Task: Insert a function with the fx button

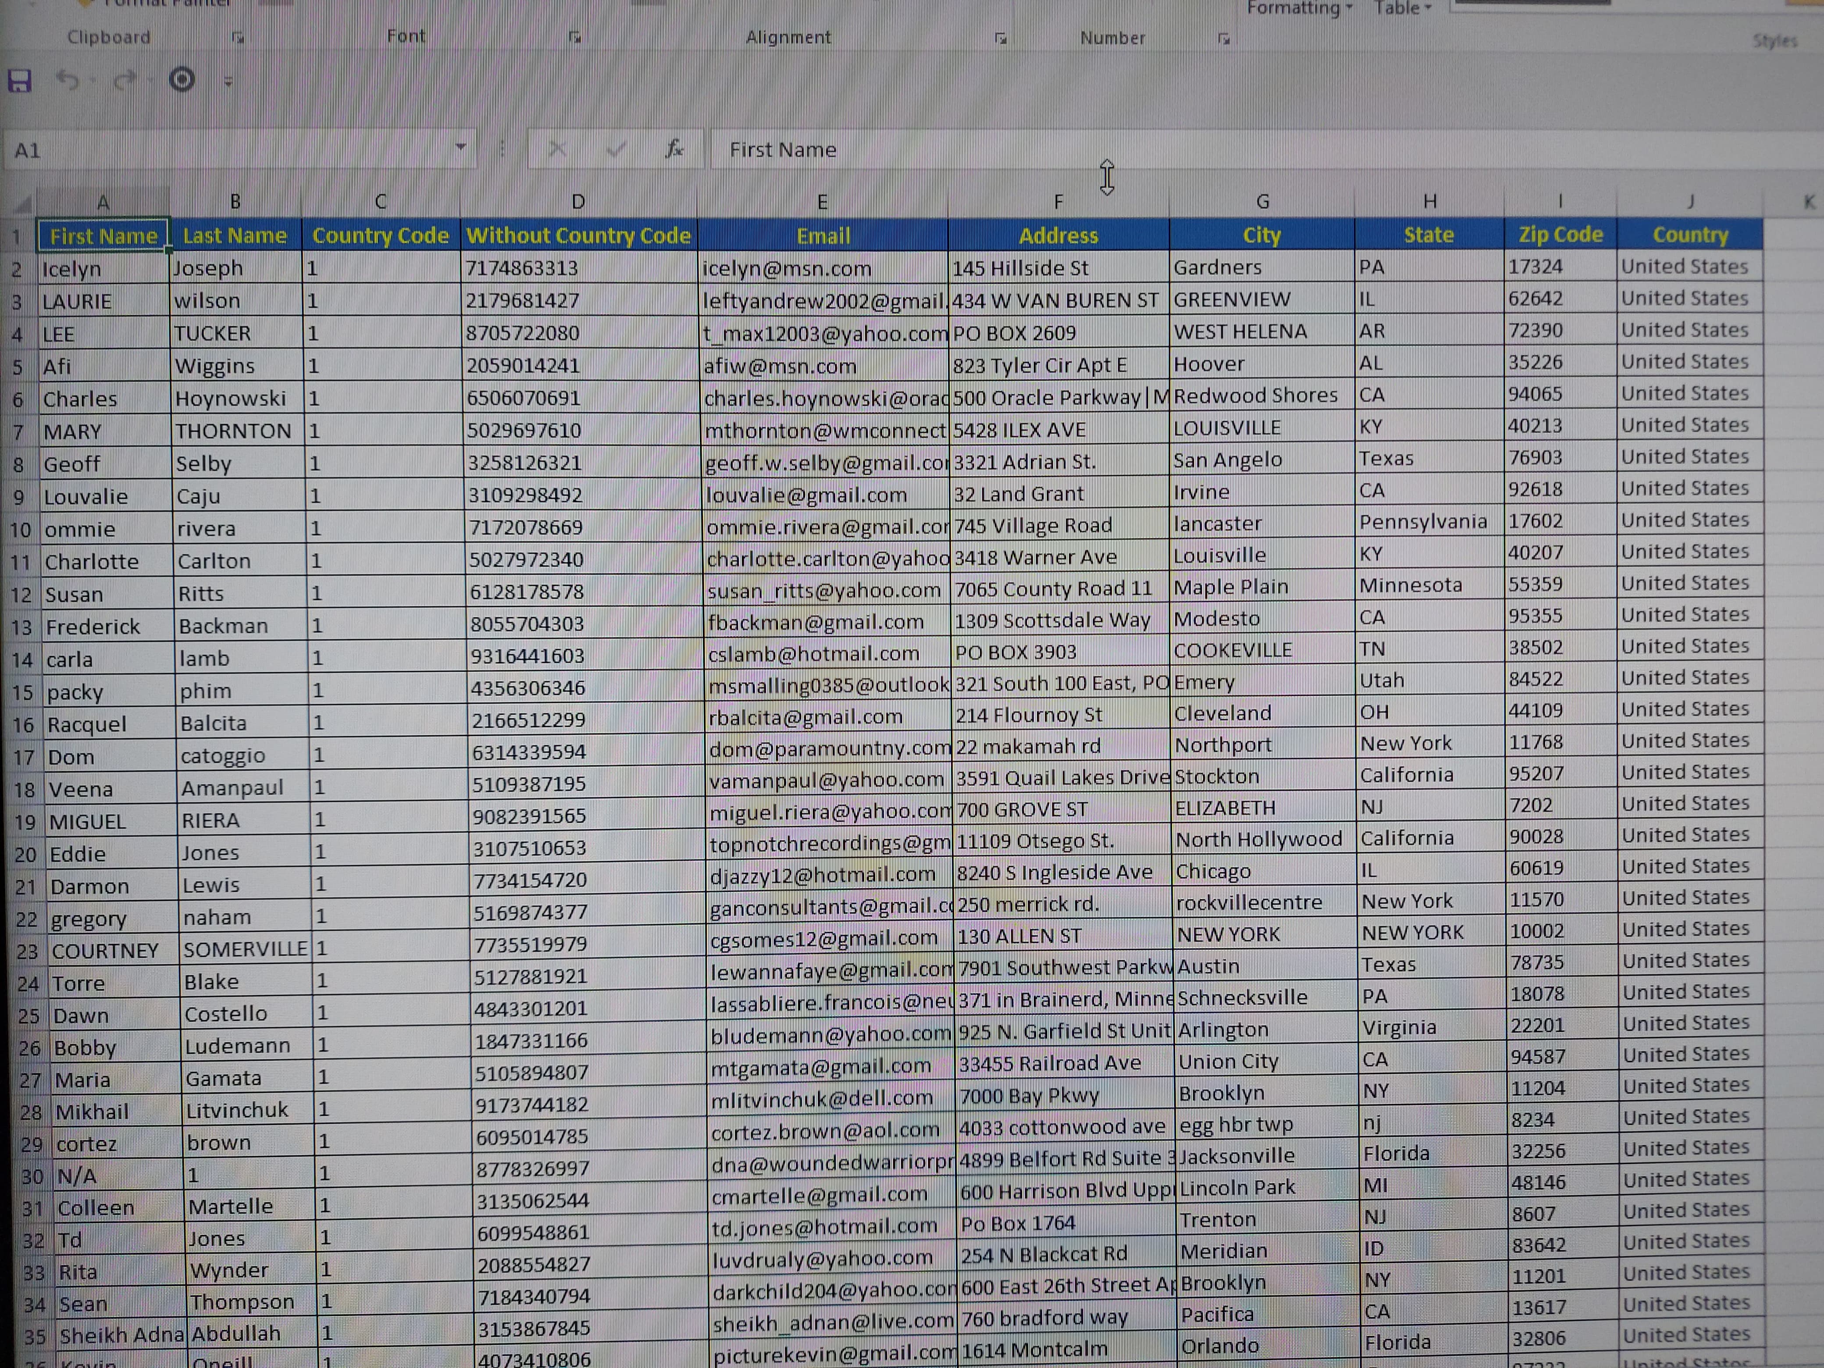Action: pos(674,149)
